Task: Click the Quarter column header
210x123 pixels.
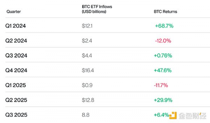Action: (13, 12)
